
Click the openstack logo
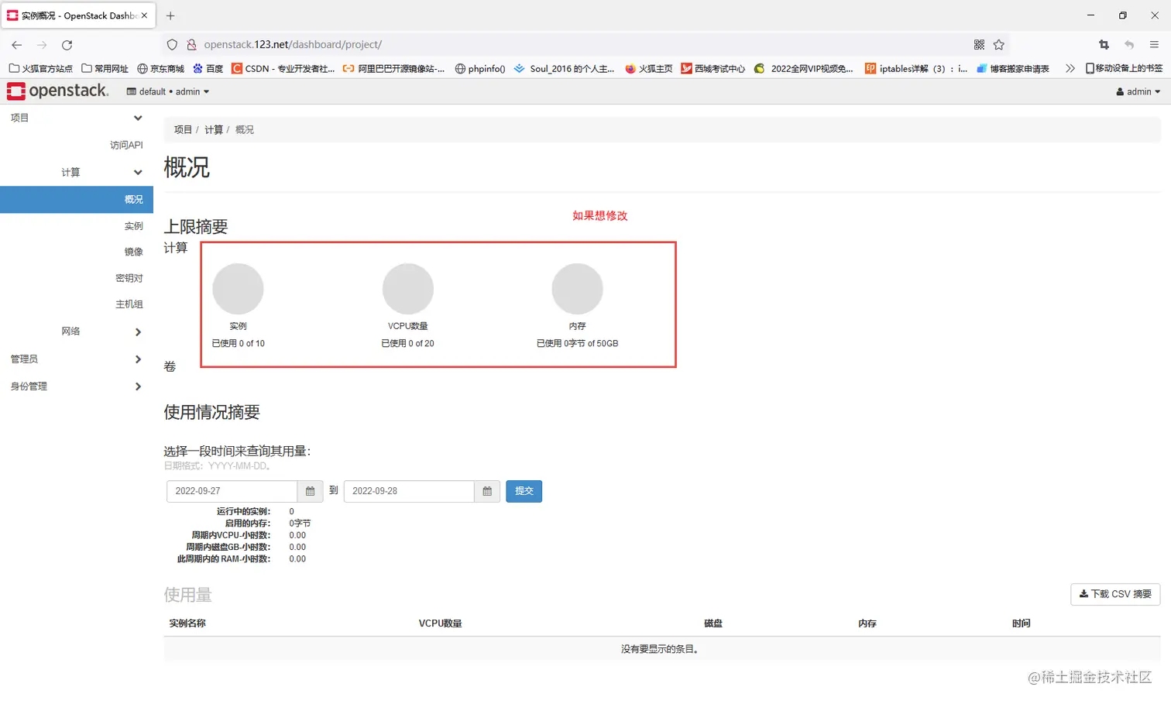[x=58, y=91]
